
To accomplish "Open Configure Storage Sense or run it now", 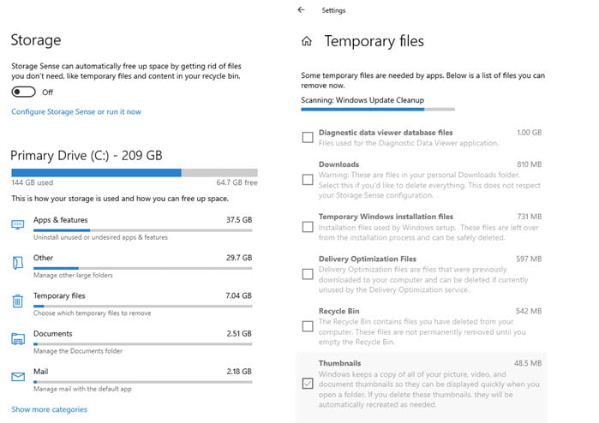I will (76, 112).
